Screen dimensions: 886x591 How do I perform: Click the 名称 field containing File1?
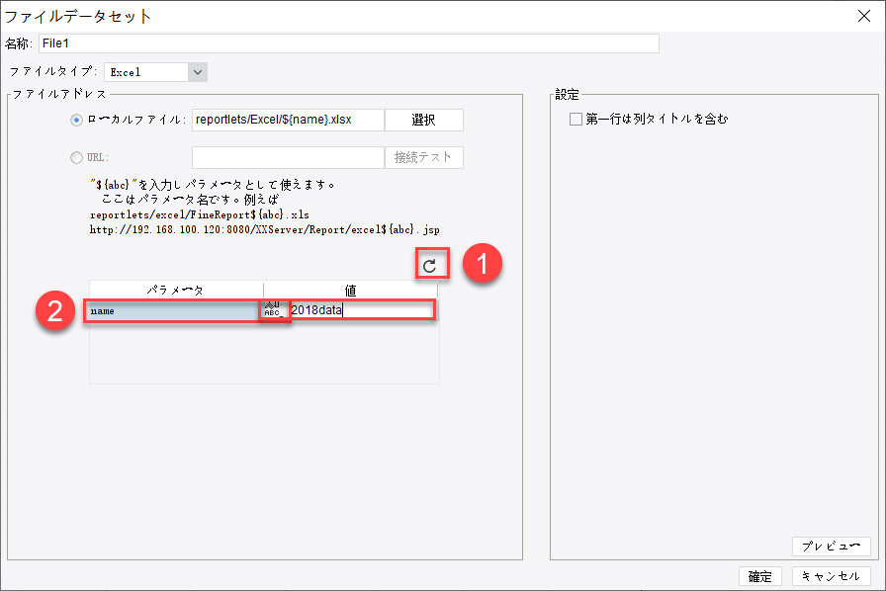tap(346, 42)
